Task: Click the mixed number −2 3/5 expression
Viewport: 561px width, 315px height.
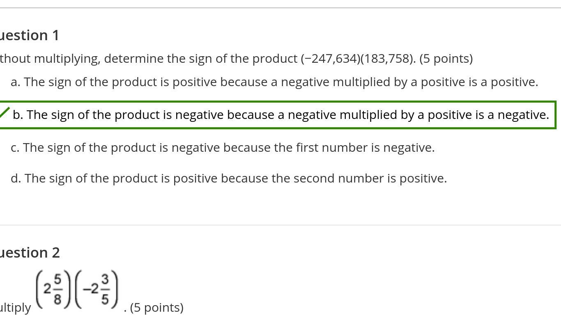Action: point(97,290)
